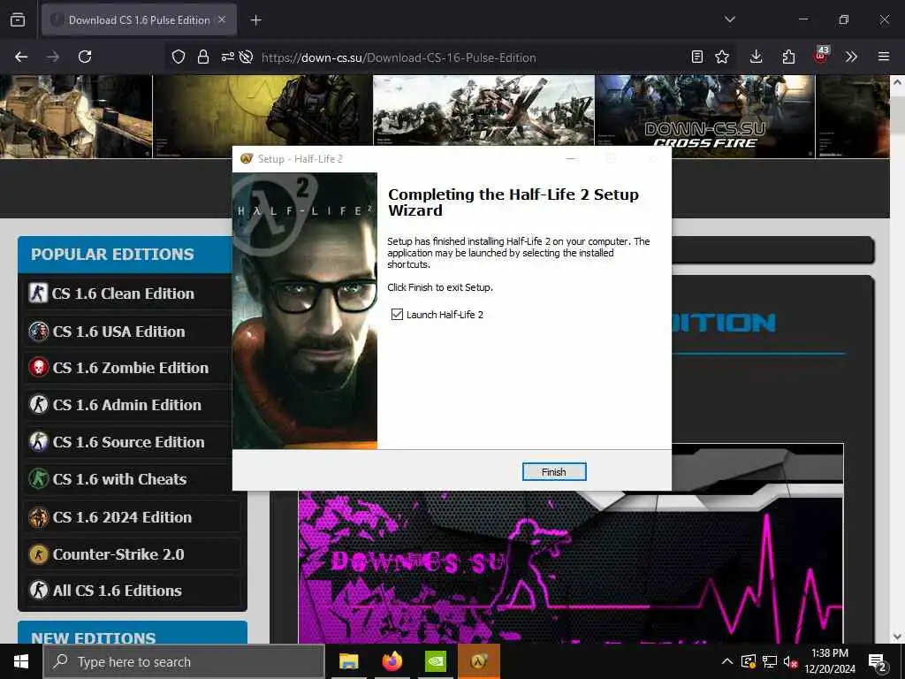The width and height of the screenshot is (905, 679).
Task: Show hidden system tray icons
Action: coord(727,661)
